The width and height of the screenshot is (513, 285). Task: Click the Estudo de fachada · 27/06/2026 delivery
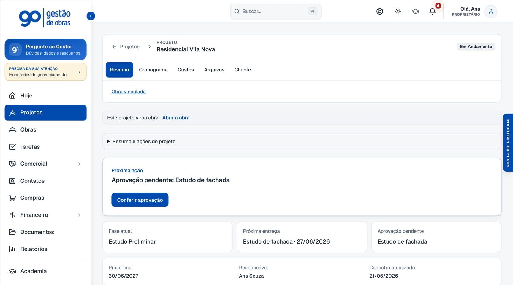click(286, 241)
